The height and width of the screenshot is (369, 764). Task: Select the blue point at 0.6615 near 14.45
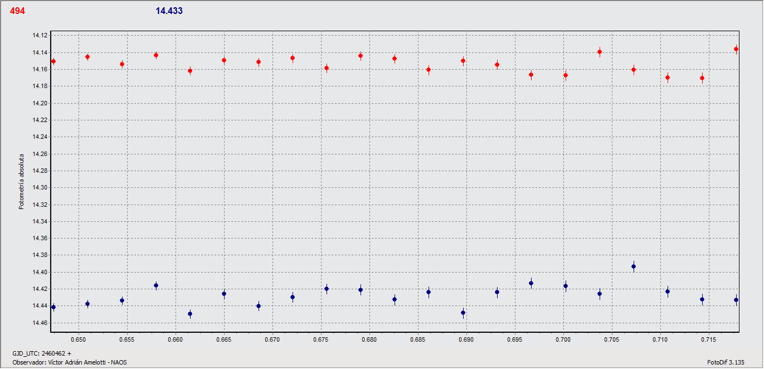(x=190, y=314)
